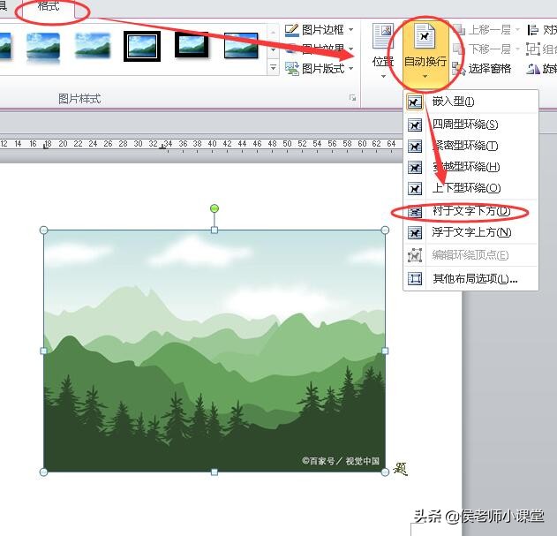Click the landscape picture in the document

[x=215, y=351]
